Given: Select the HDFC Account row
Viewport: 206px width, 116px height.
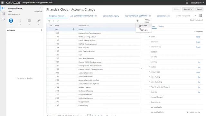Looking at the screenshot, I should click(93, 48).
